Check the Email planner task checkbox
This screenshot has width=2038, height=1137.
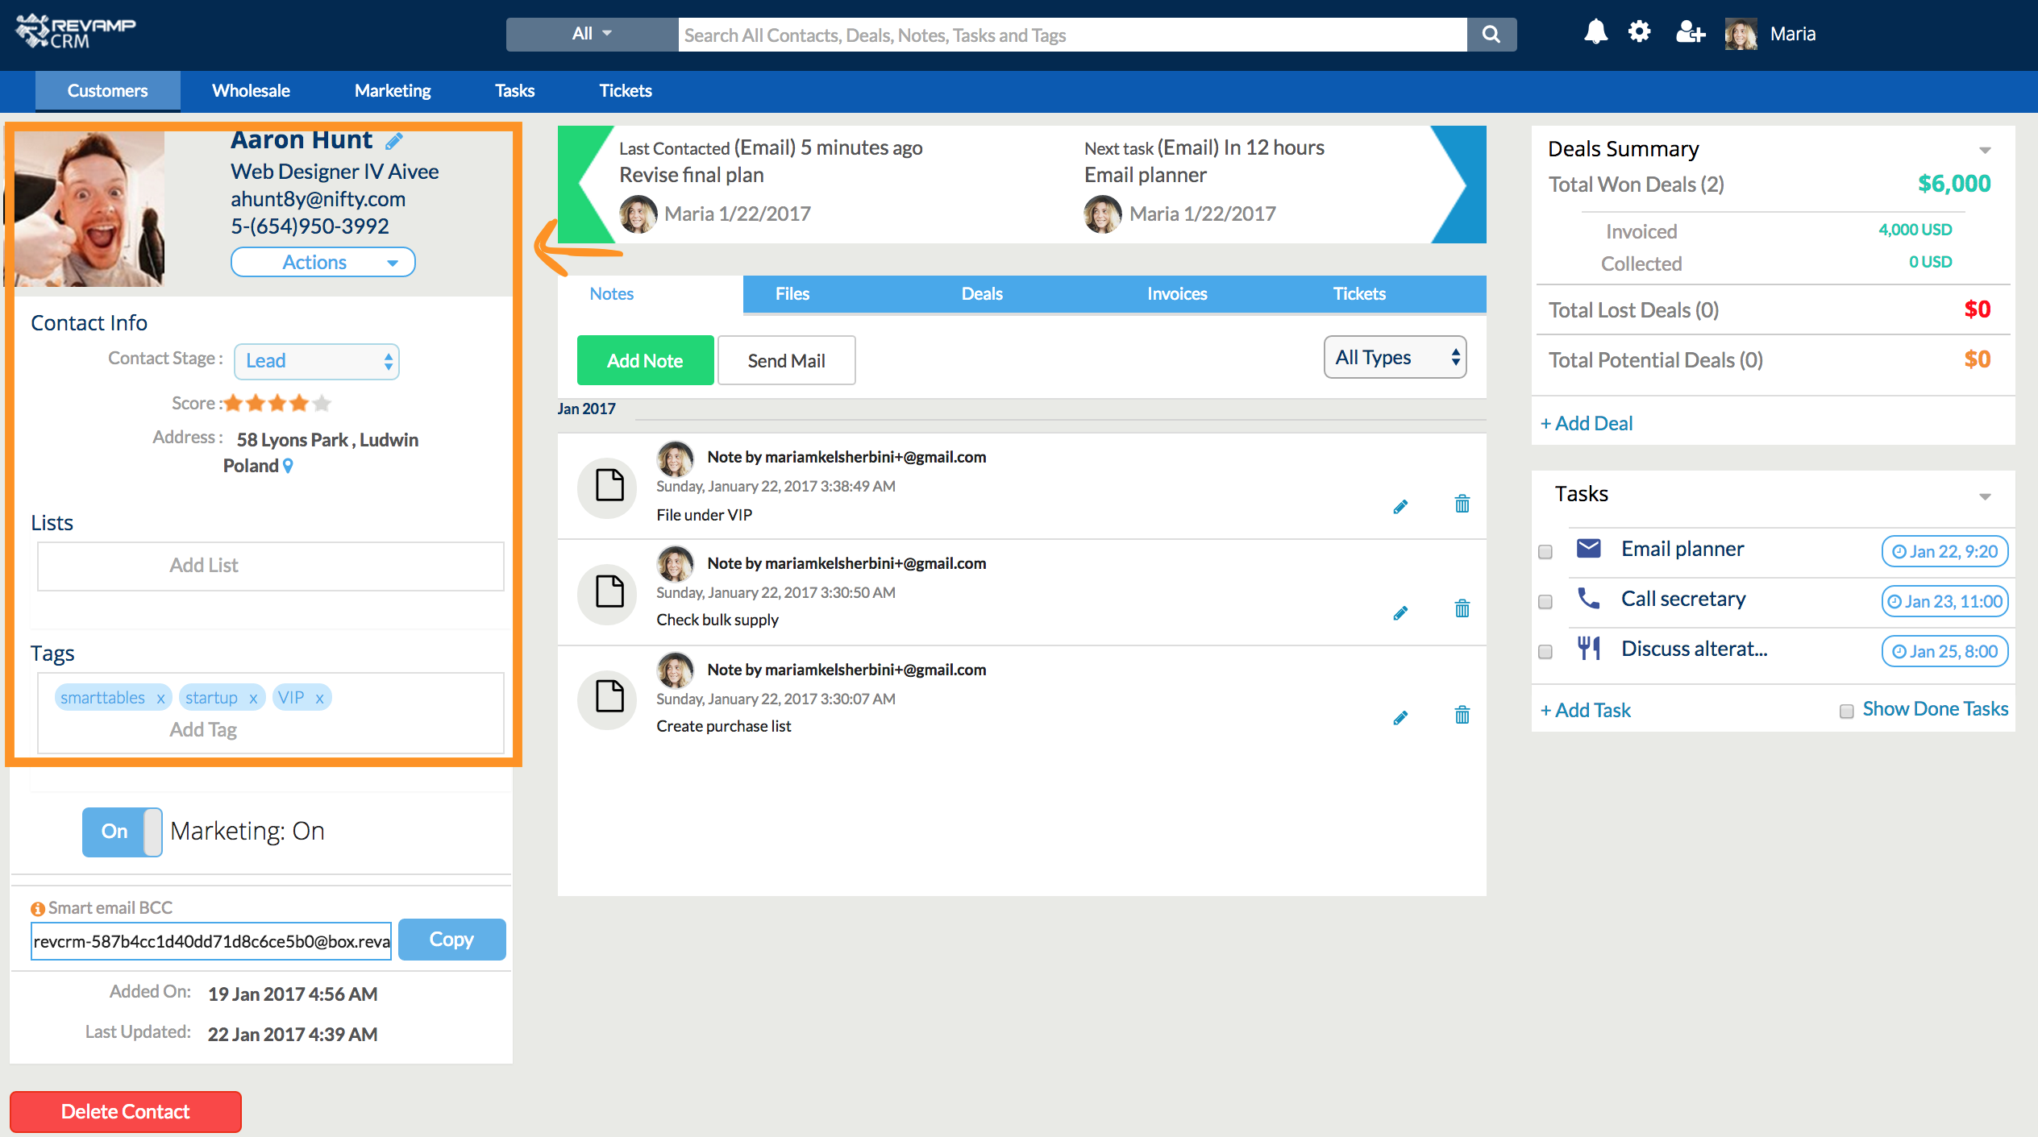pyautogui.click(x=1545, y=552)
